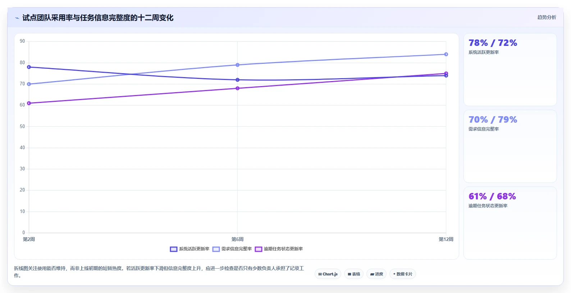Click the 50 y-axis label
This screenshot has width=571, height=293.
point(22,126)
